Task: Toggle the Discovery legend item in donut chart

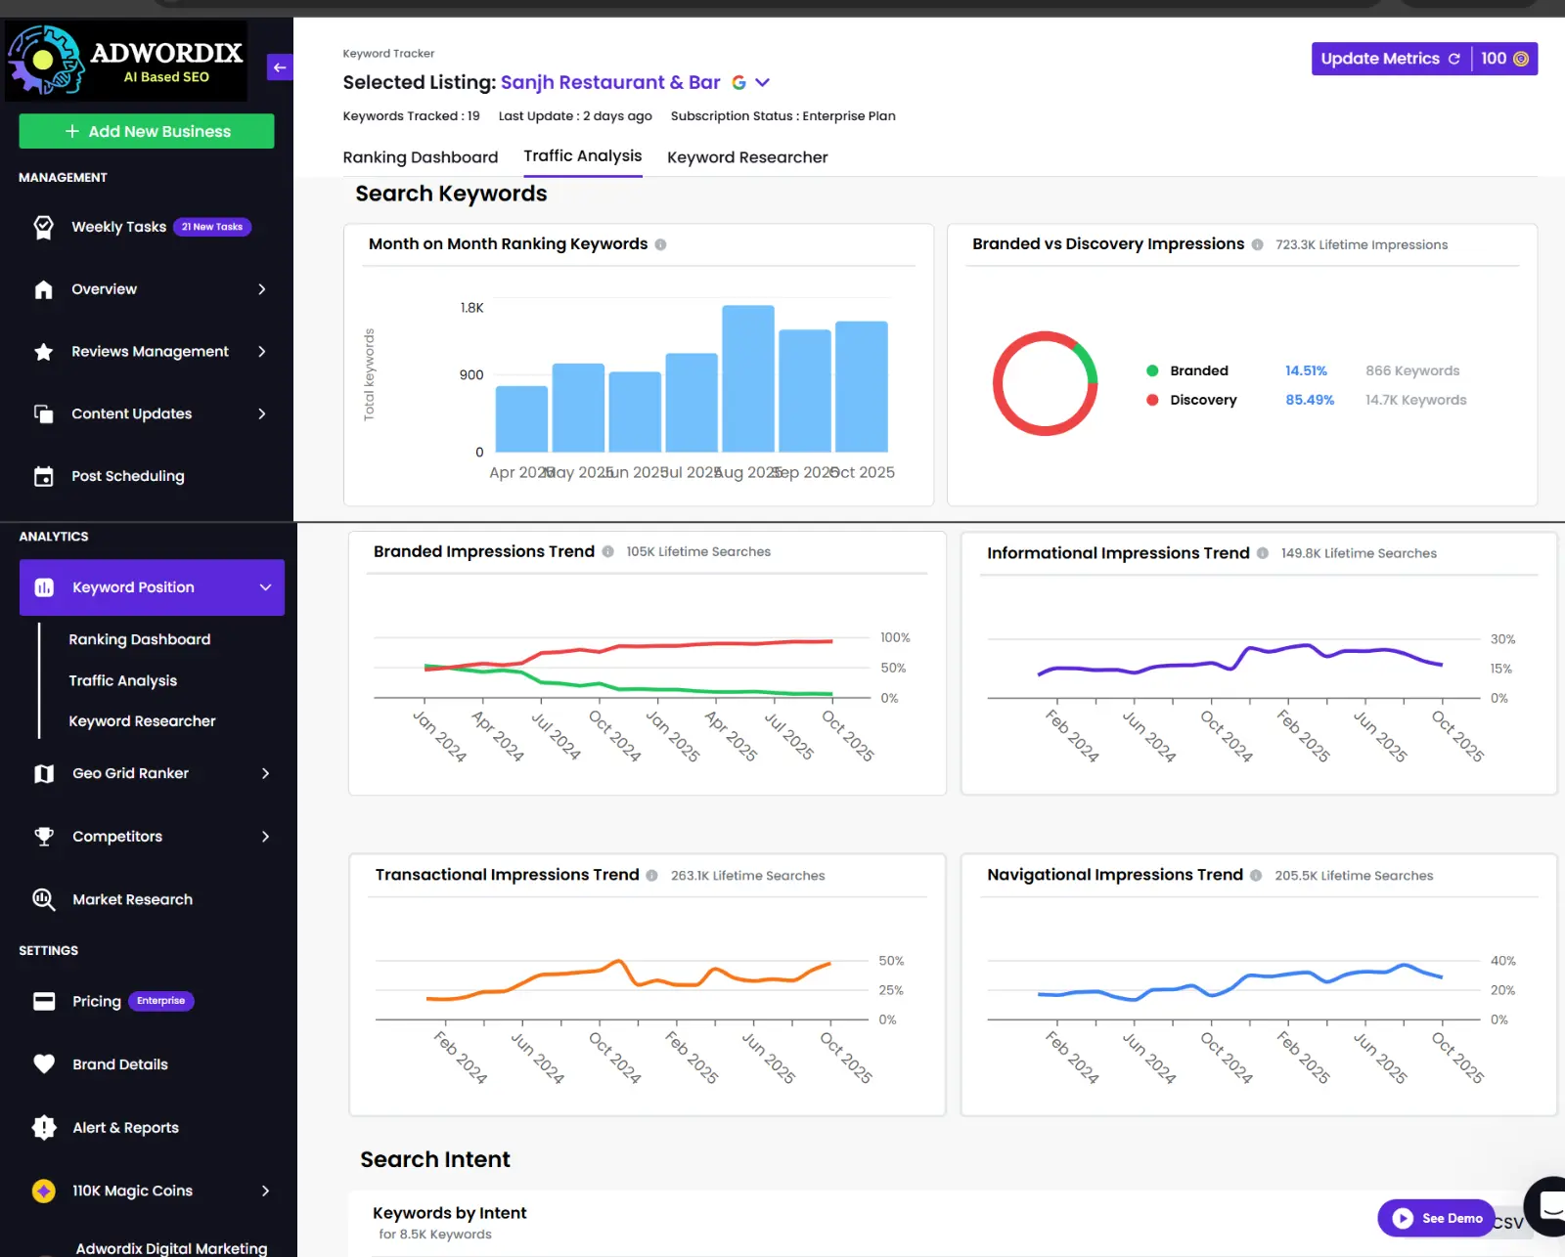Action: pos(1202,401)
